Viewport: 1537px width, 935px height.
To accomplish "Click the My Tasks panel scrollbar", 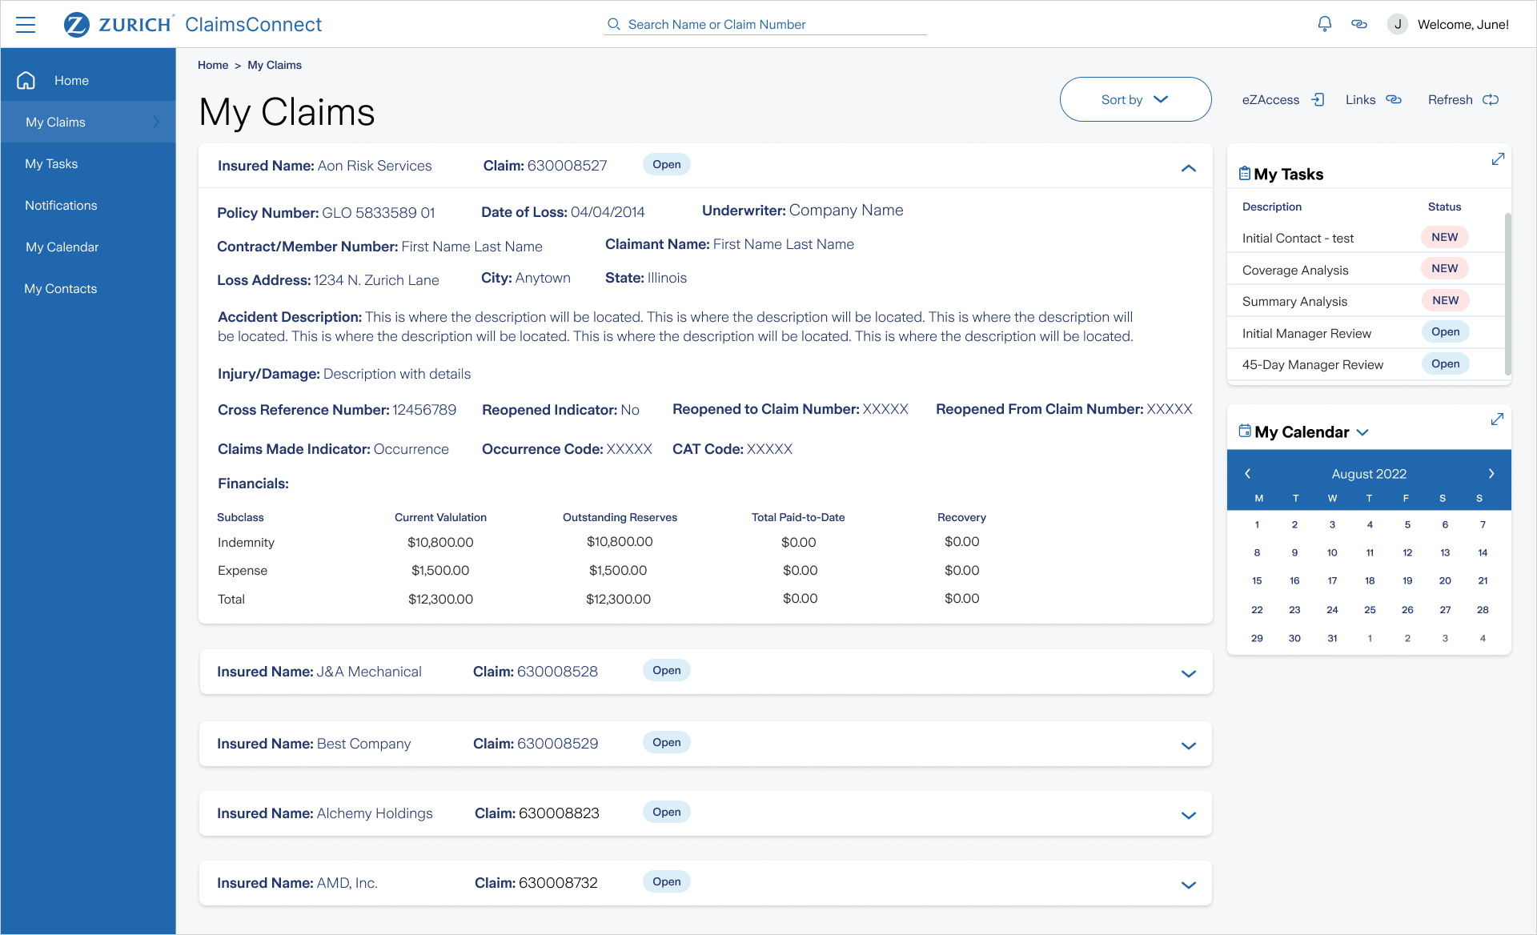I will coord(1507,293).
